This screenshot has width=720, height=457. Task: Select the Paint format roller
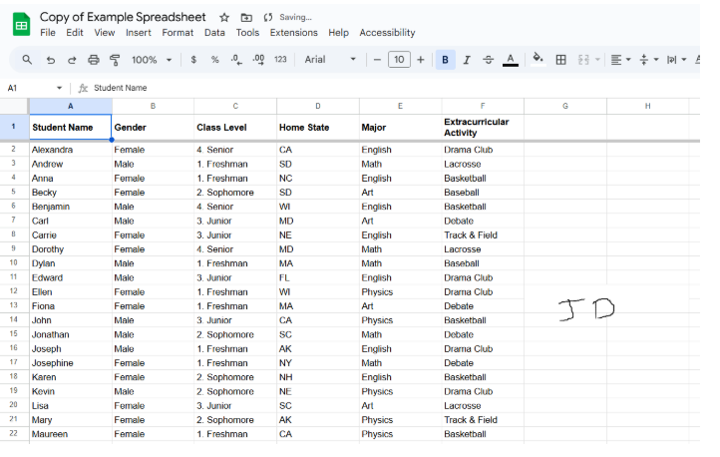(x=115, y=60)
